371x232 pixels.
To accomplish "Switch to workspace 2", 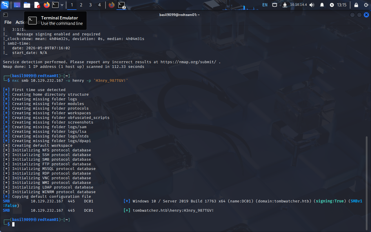I will [81, 5].
